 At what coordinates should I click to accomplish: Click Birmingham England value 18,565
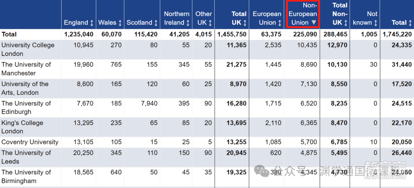point(83,172)
